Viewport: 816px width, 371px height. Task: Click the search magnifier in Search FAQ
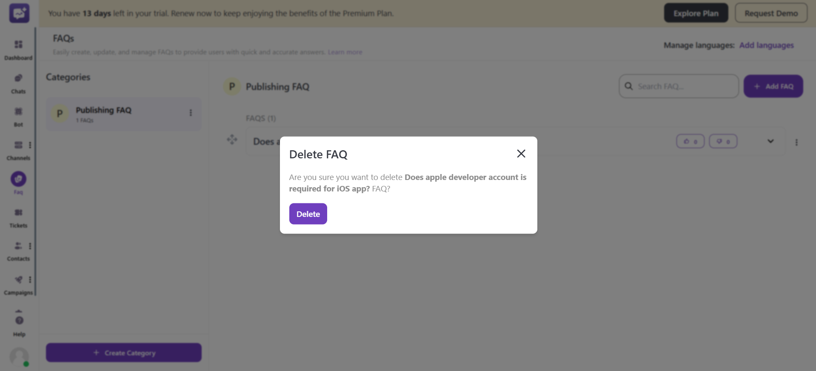click(628, 86)
